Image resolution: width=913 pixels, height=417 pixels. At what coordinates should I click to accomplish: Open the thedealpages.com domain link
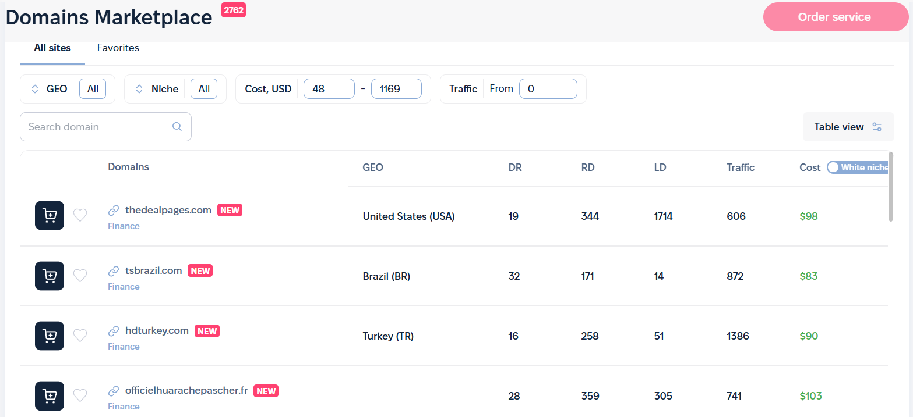tap(168, 210)
